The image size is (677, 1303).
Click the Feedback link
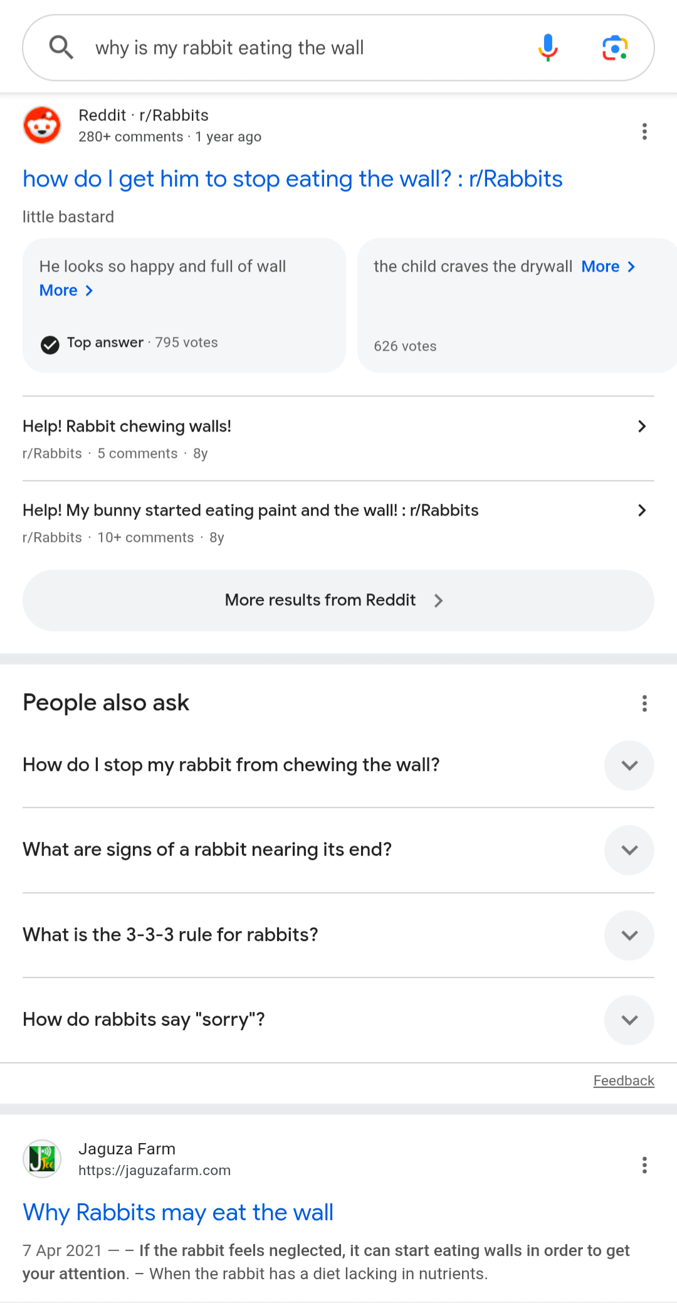pos(623,1080)
